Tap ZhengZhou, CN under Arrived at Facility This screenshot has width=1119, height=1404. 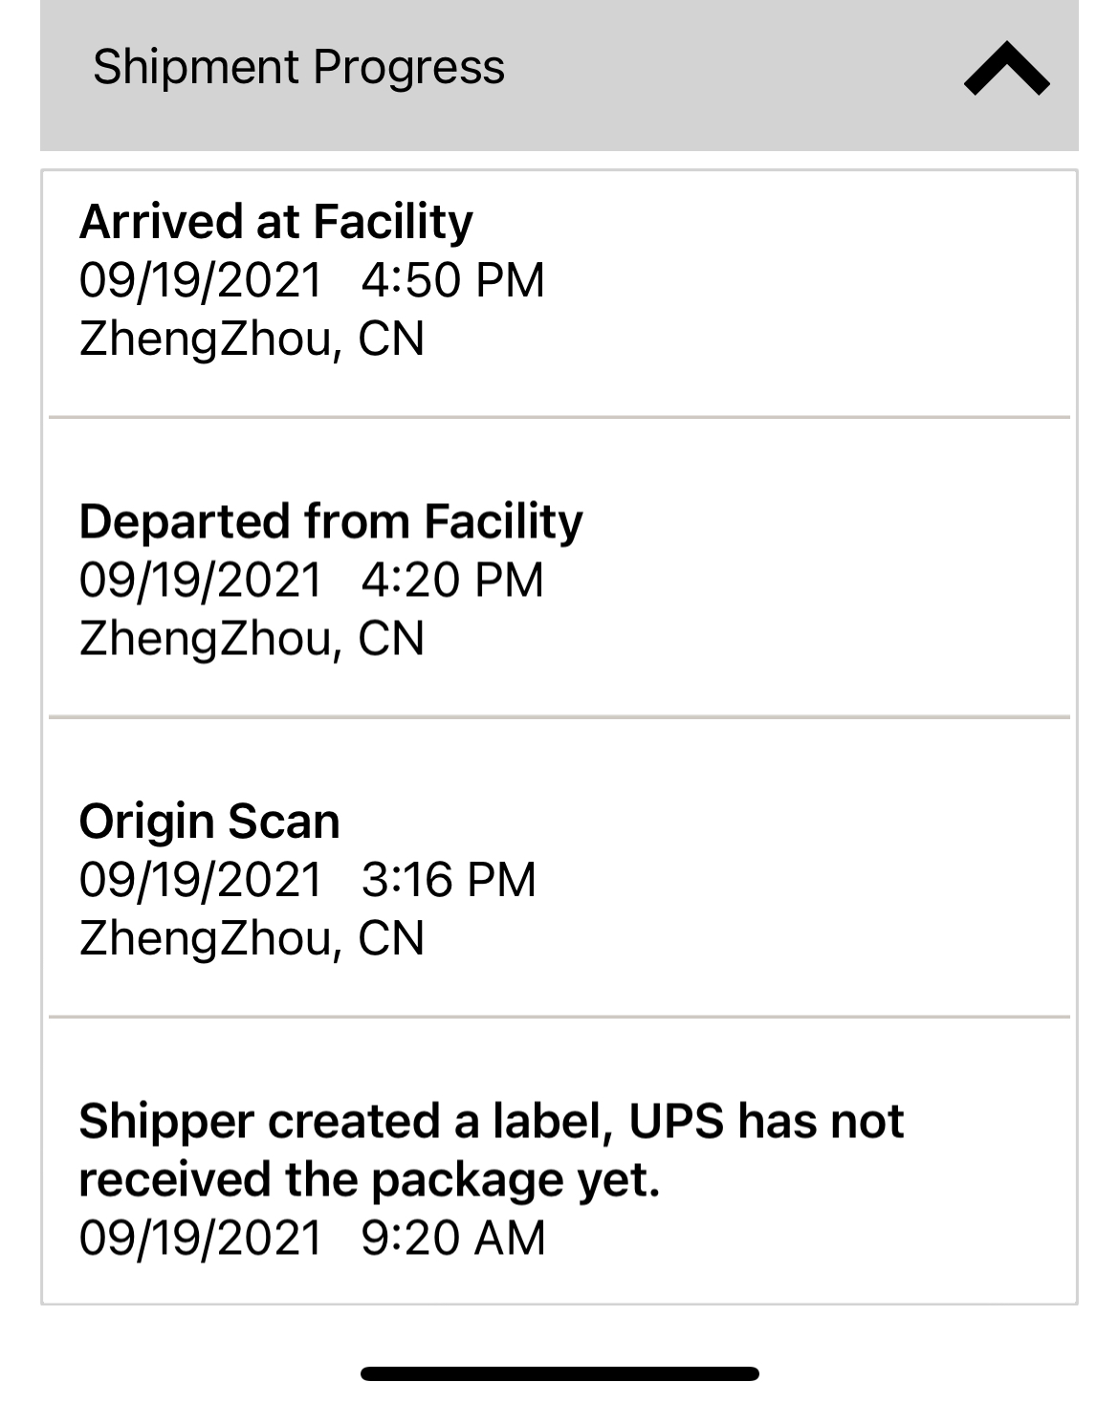click(x=252, y=339)
